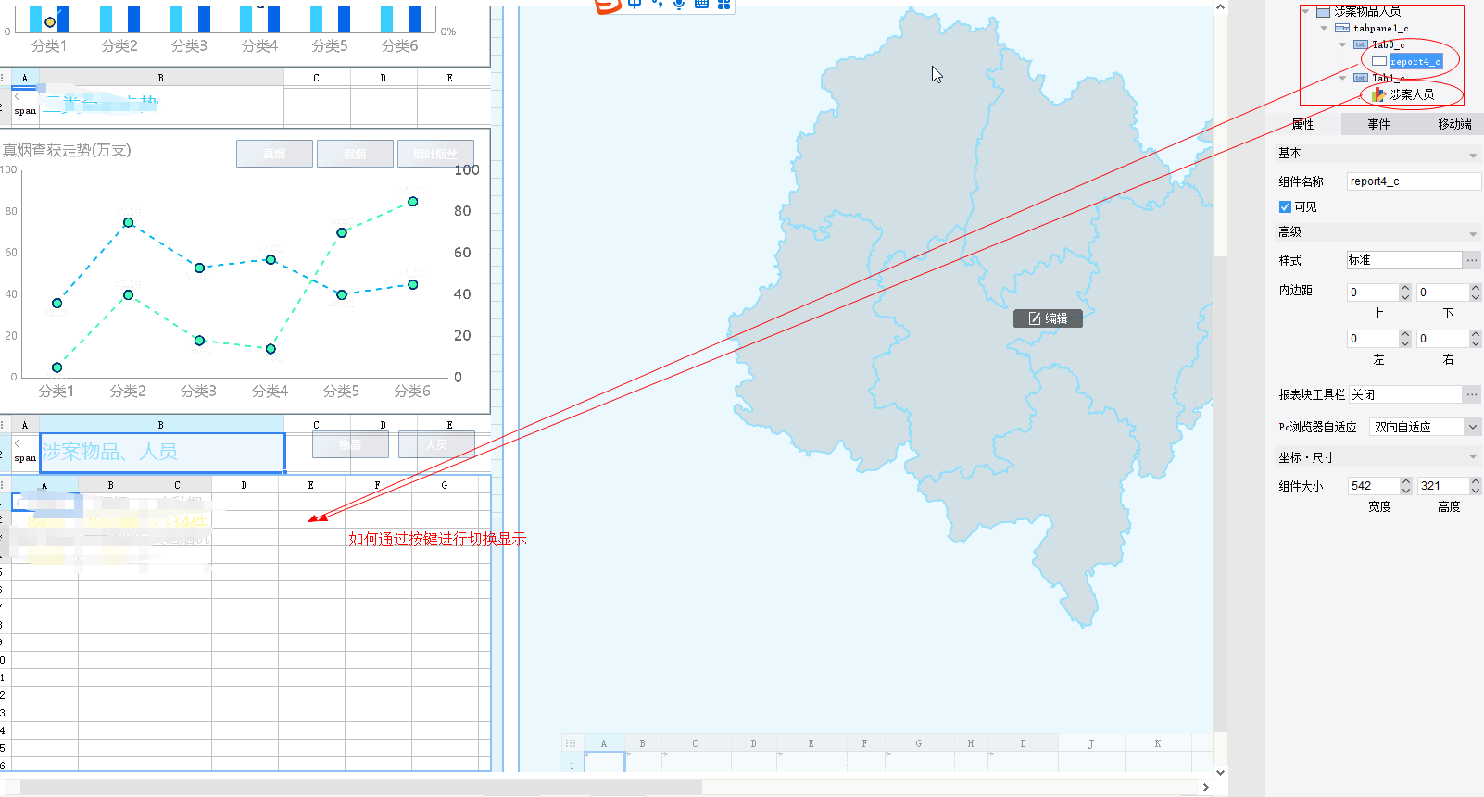Click the vertical scrollbar down arrow

click(x=1220, y=773)
